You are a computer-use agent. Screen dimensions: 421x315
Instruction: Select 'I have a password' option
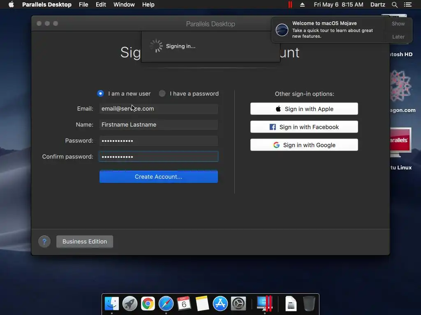coord(189,94)
